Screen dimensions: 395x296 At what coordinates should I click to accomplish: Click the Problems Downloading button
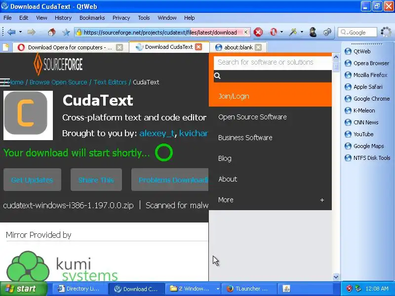click(170, 180)
